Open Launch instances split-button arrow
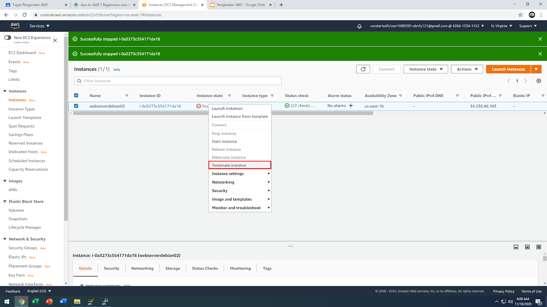The width and height of the screenshot is (547, 307). 536,69
